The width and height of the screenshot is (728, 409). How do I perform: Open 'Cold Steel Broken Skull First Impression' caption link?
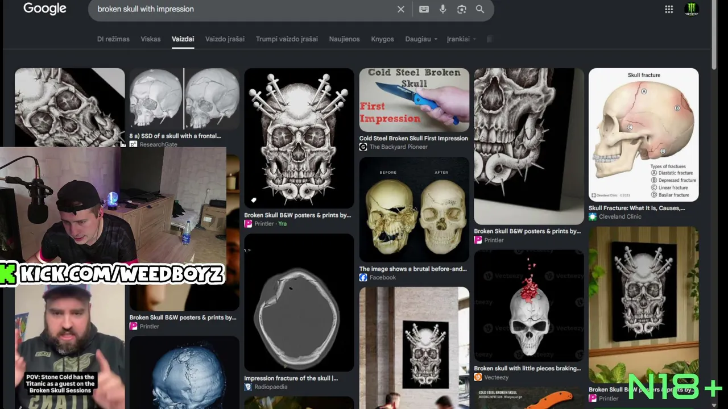coord(413,138)
